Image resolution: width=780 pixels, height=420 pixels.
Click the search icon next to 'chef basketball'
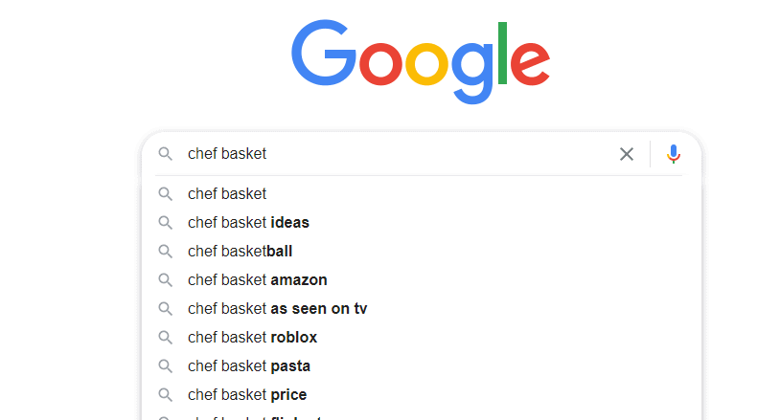point(165,252)
